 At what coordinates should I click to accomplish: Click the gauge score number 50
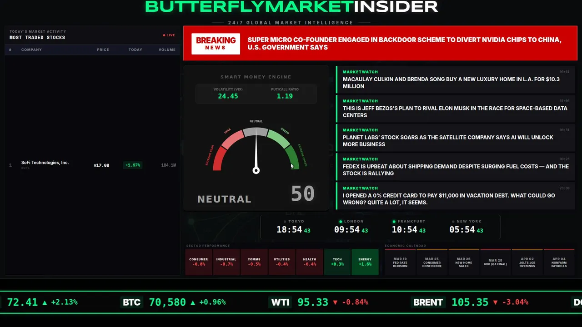point(303,194)
